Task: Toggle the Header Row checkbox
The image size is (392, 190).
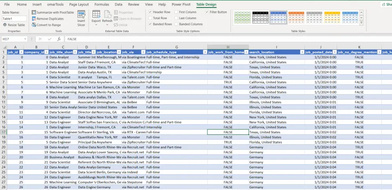Action: point(150,12)
